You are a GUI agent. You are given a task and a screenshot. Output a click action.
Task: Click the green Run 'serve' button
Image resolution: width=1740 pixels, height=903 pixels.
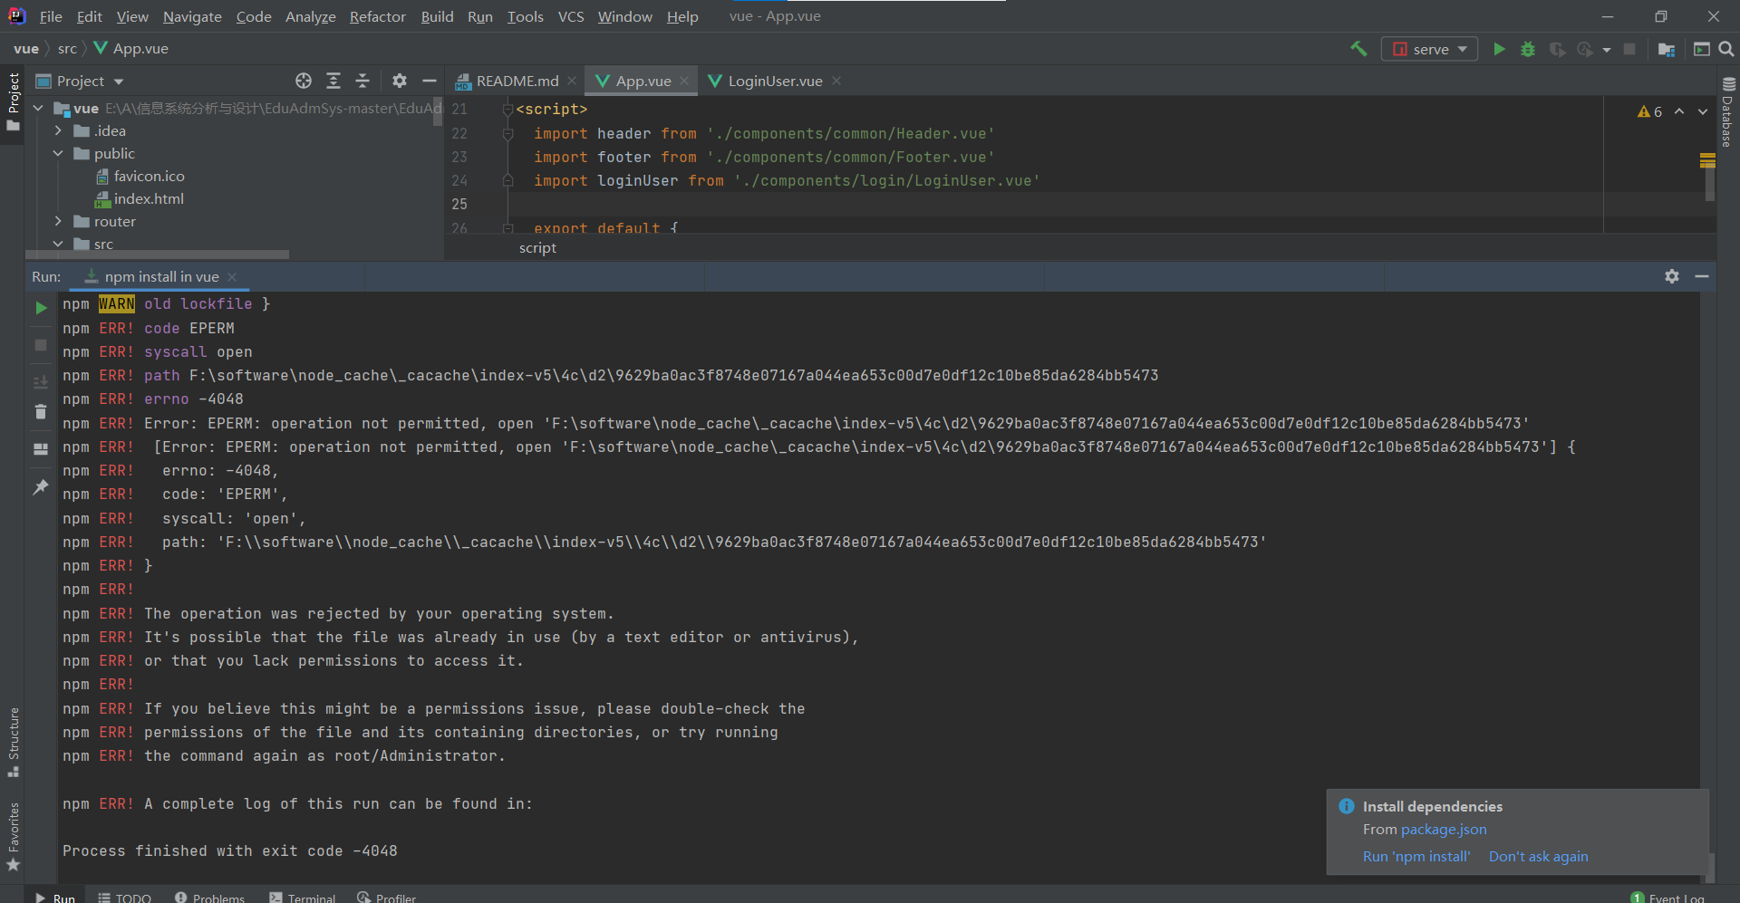pyautogui.click(x=1499, y=48)
